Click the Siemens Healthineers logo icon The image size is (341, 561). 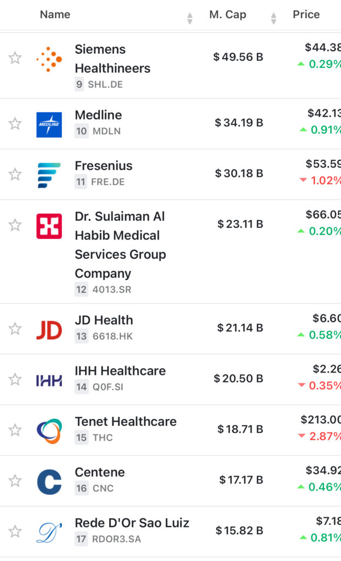click(49, 59)
